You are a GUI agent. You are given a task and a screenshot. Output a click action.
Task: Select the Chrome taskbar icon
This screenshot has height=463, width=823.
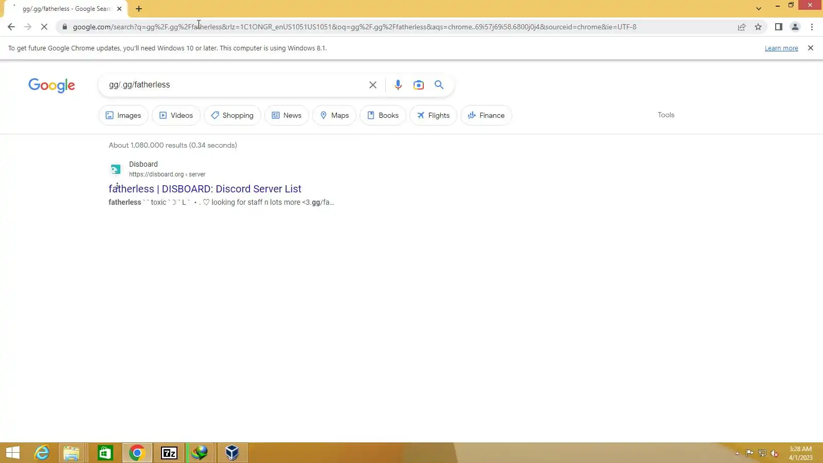(x=137, y=453)
